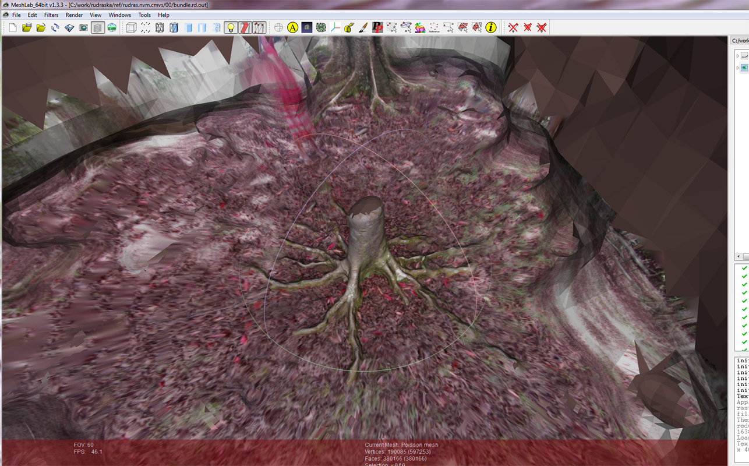Select the Z-painting brush tool
Screen dimensions: 749x466
pos(363,27)
